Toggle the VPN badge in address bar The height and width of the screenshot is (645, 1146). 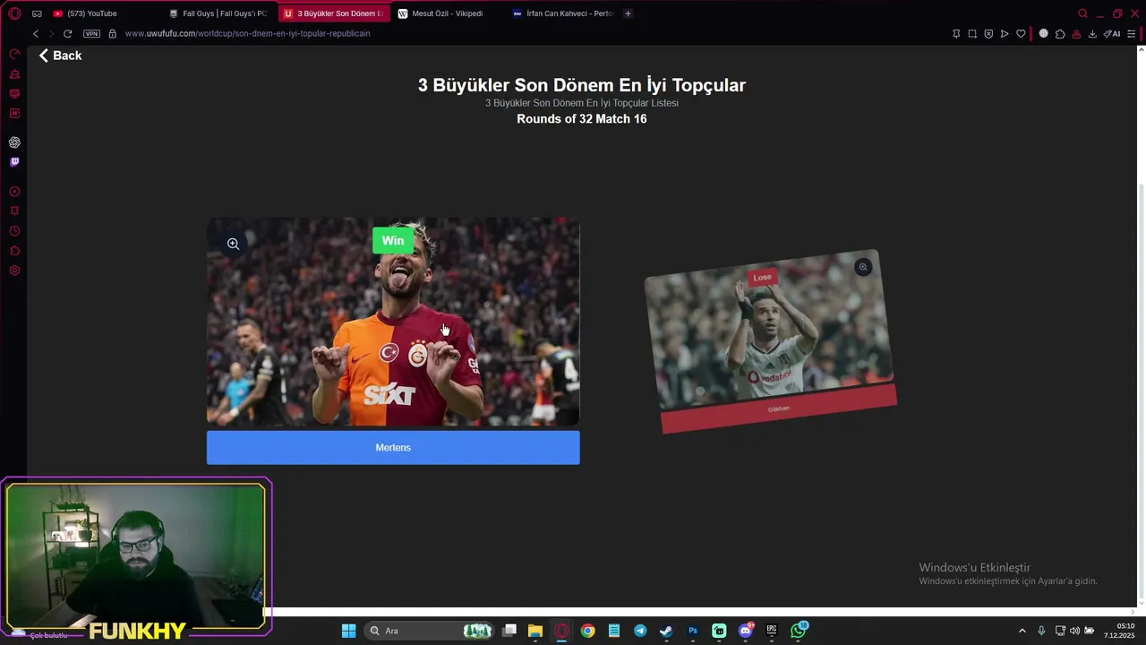click(91, 33)
